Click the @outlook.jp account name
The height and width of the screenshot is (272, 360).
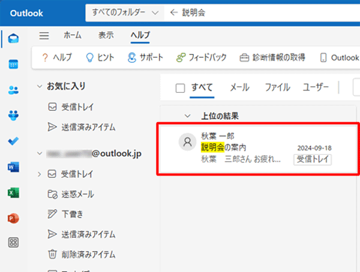(94, 153)
